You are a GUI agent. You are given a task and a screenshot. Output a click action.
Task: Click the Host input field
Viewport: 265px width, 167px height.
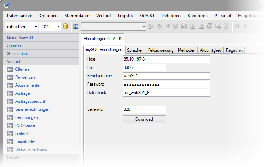(x=166, y=59)
